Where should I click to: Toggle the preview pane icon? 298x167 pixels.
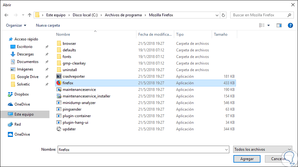click(x=279, y=25)
